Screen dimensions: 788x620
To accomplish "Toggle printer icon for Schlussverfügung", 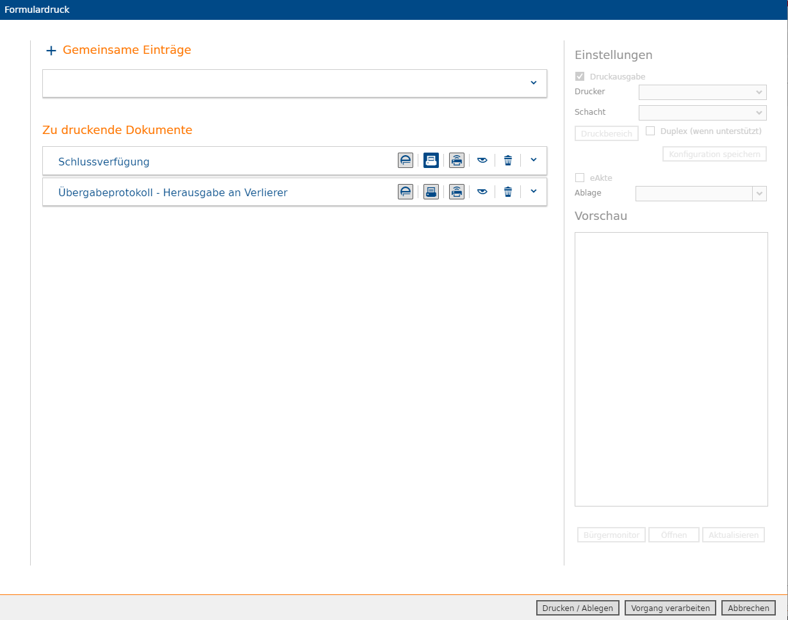I will coord(431,160).
